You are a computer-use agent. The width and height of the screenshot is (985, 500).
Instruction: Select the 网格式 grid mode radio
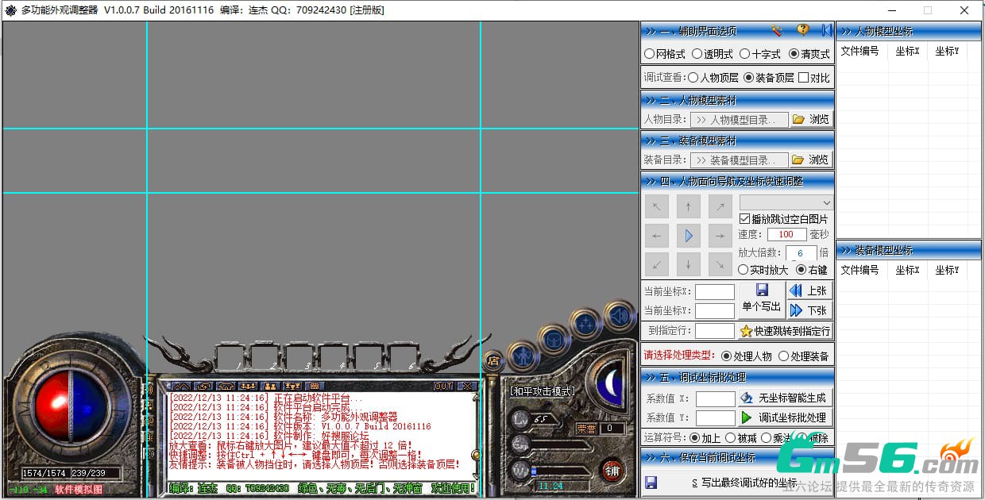[665, 54]
